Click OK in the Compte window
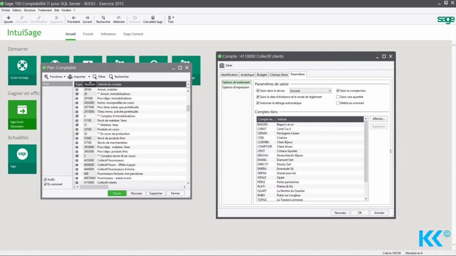This screenshot has width=456, height=256. pyautogui.click(x=360, y=213)
